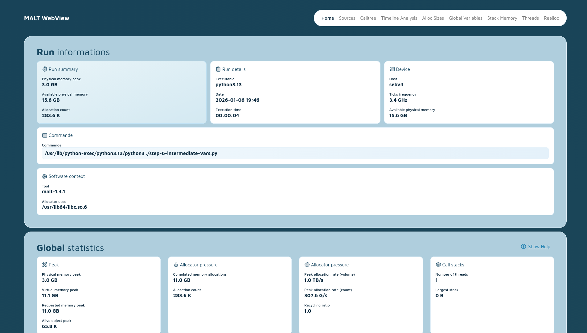This screenshot has width=587, height=333.
Task: Open the Alloc Sizes view
Action: [x=433, y=18]
